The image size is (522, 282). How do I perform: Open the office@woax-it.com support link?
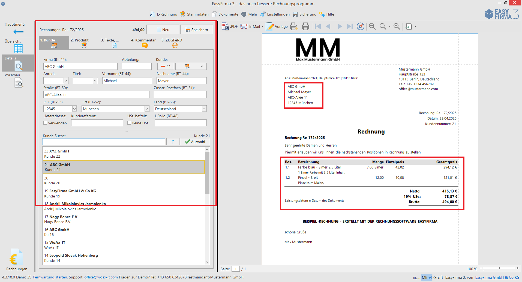click(x=101, y=277)
